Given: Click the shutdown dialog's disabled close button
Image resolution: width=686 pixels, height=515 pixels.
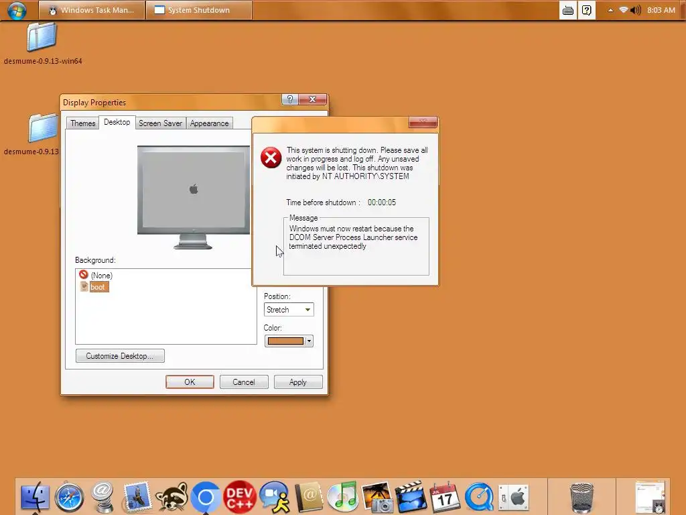Looking at the screenshot, I should click(x=423, y=122).
